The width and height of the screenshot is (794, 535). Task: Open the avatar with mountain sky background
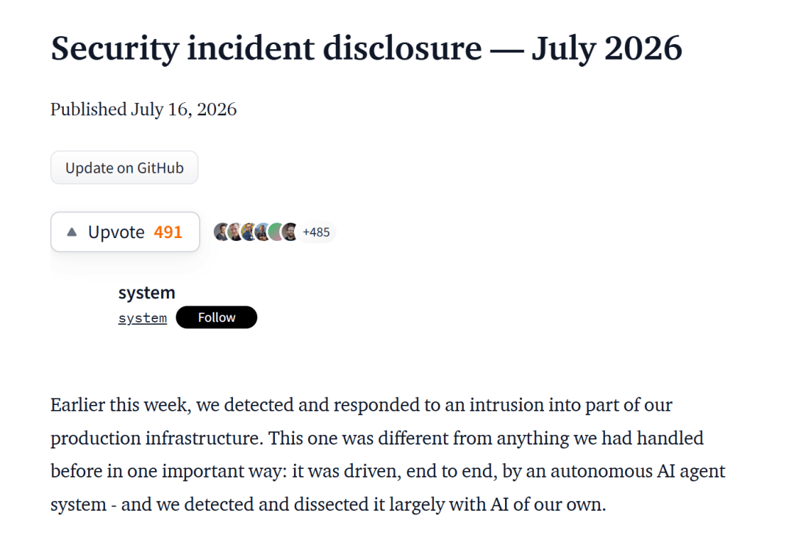coord(261,231)
